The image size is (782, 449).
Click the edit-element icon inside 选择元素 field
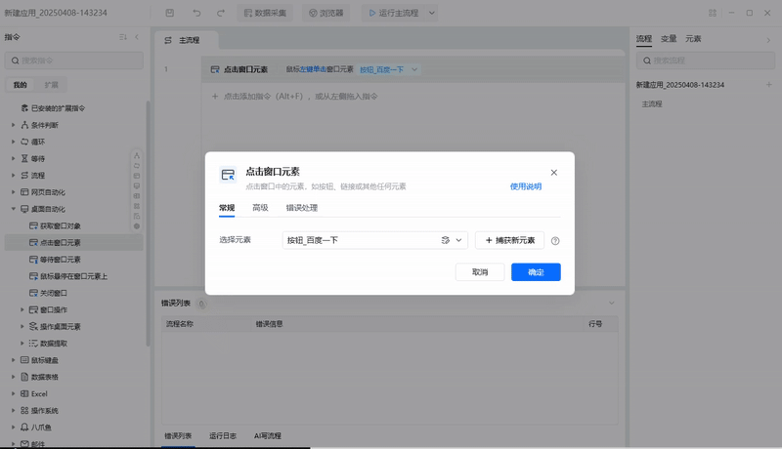[446, 240]
